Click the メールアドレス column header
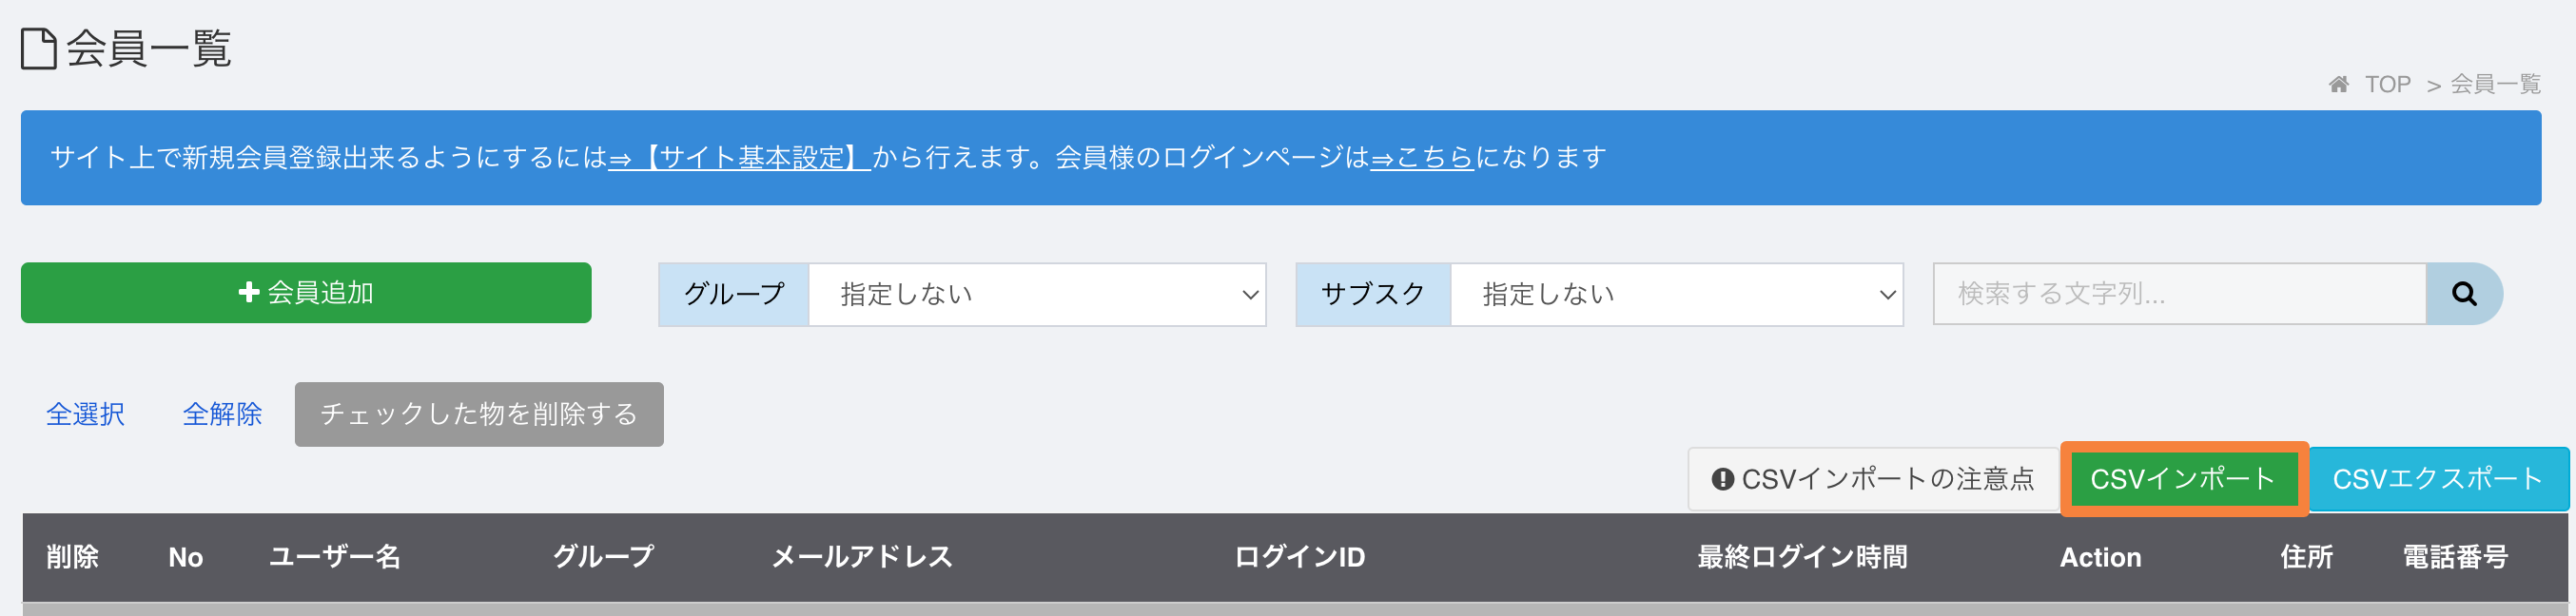2576x616 pixels. point(862,557)
